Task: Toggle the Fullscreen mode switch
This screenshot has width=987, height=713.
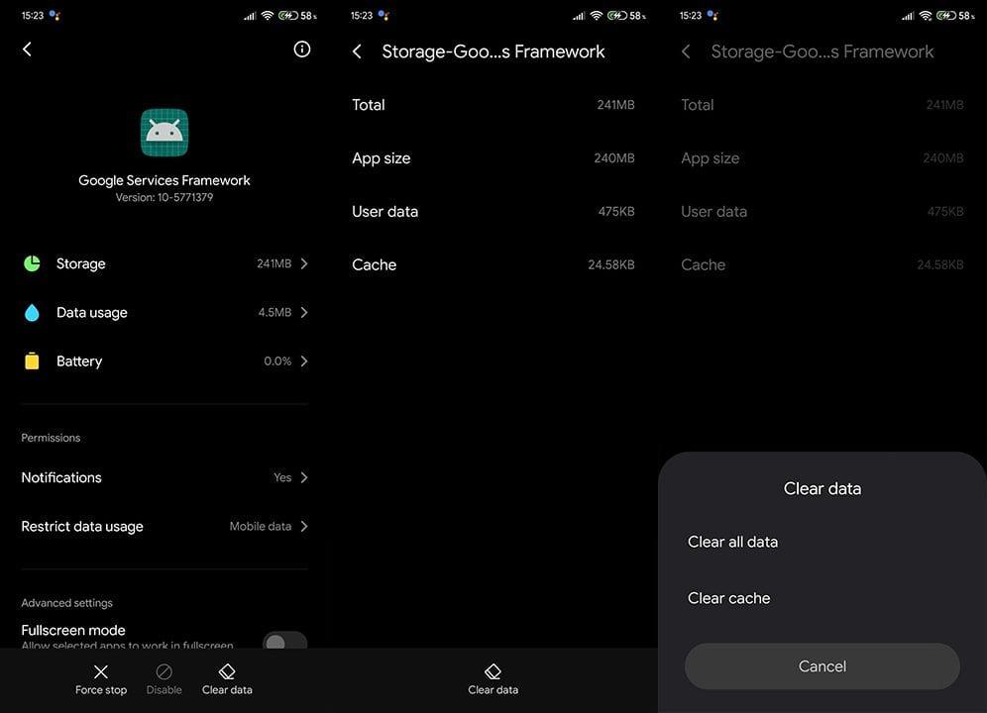Action: (283, 643)
